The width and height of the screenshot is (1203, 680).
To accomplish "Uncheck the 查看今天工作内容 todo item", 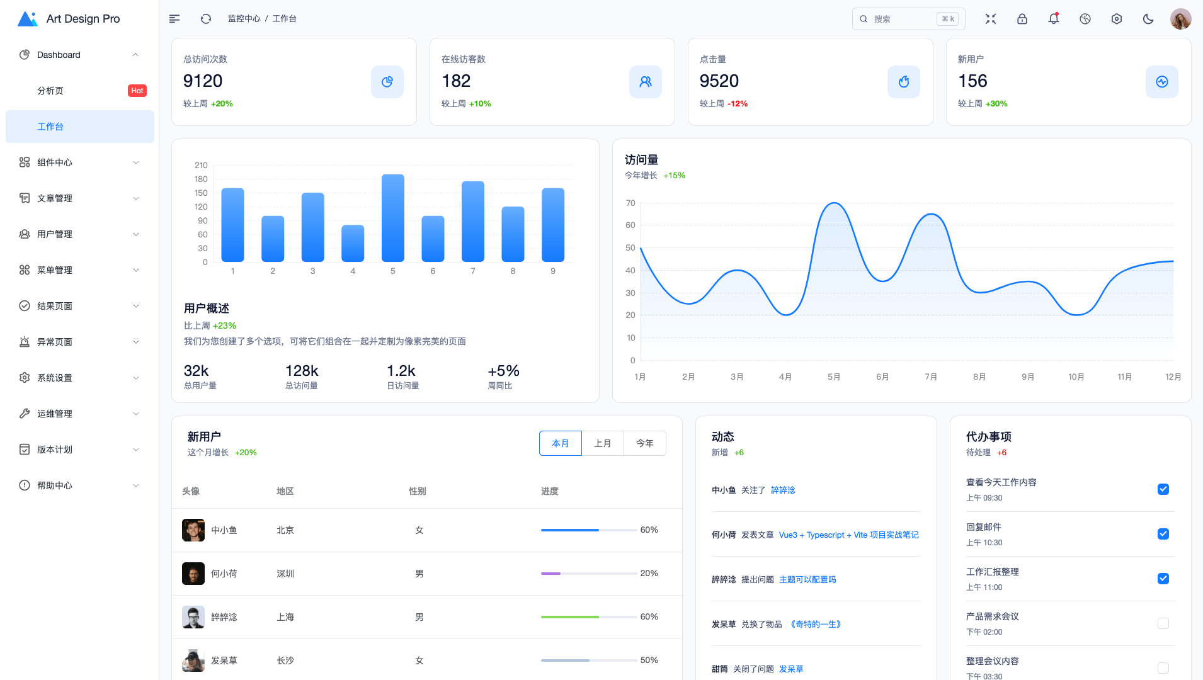I will pyautogui.click(x=1163, y=489).
